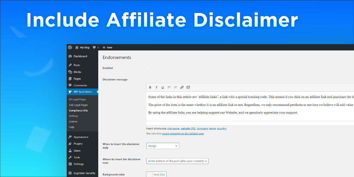
Task: Click the Dashboard gauge icon
Action: coord(70,56)
